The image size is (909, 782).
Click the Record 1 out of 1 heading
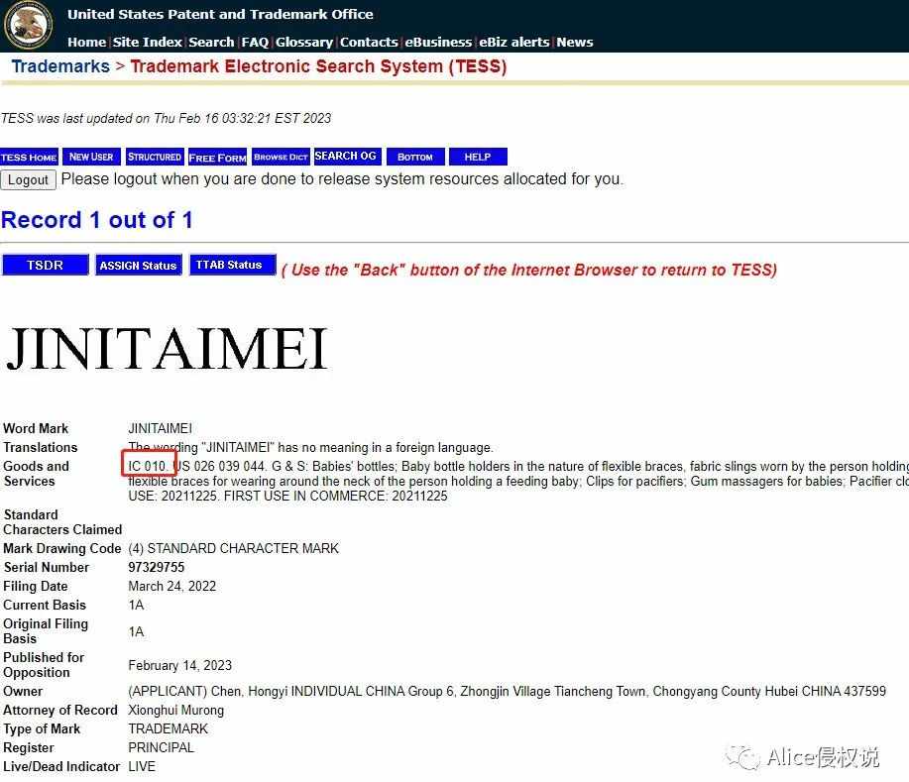point(97,220)
